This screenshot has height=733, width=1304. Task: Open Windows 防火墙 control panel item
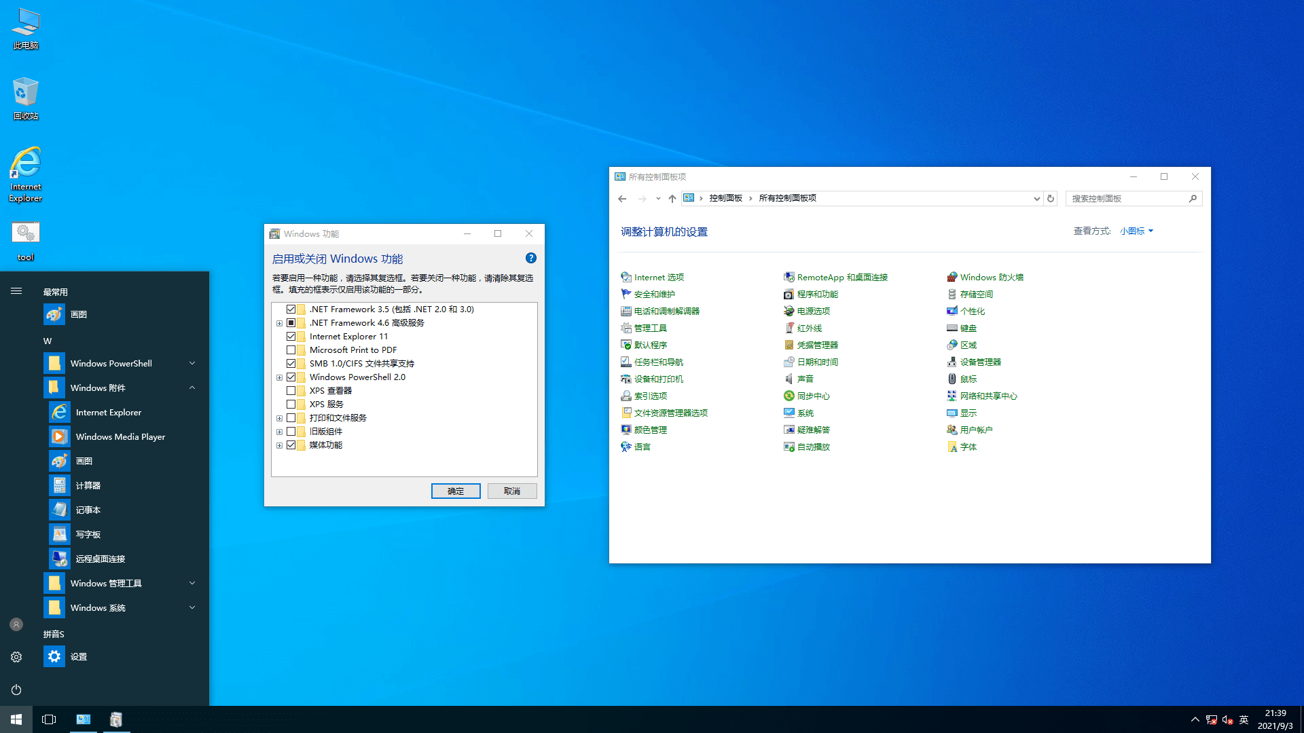coord(991,277)
